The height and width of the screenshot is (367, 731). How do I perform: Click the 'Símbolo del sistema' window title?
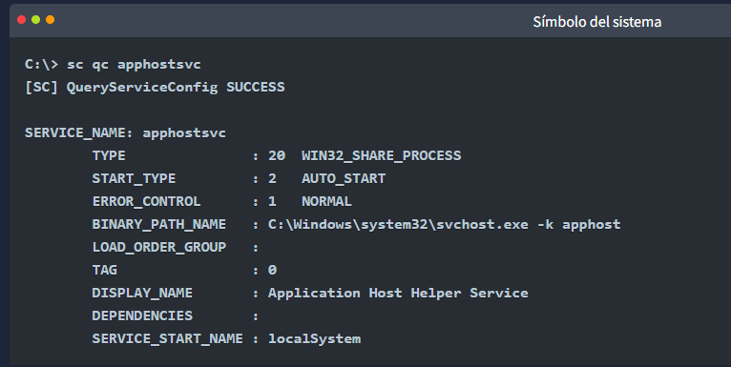tap(597, 22)
